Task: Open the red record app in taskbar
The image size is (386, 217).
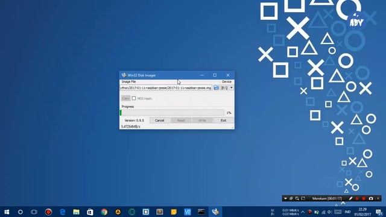Action: (48, 212)
